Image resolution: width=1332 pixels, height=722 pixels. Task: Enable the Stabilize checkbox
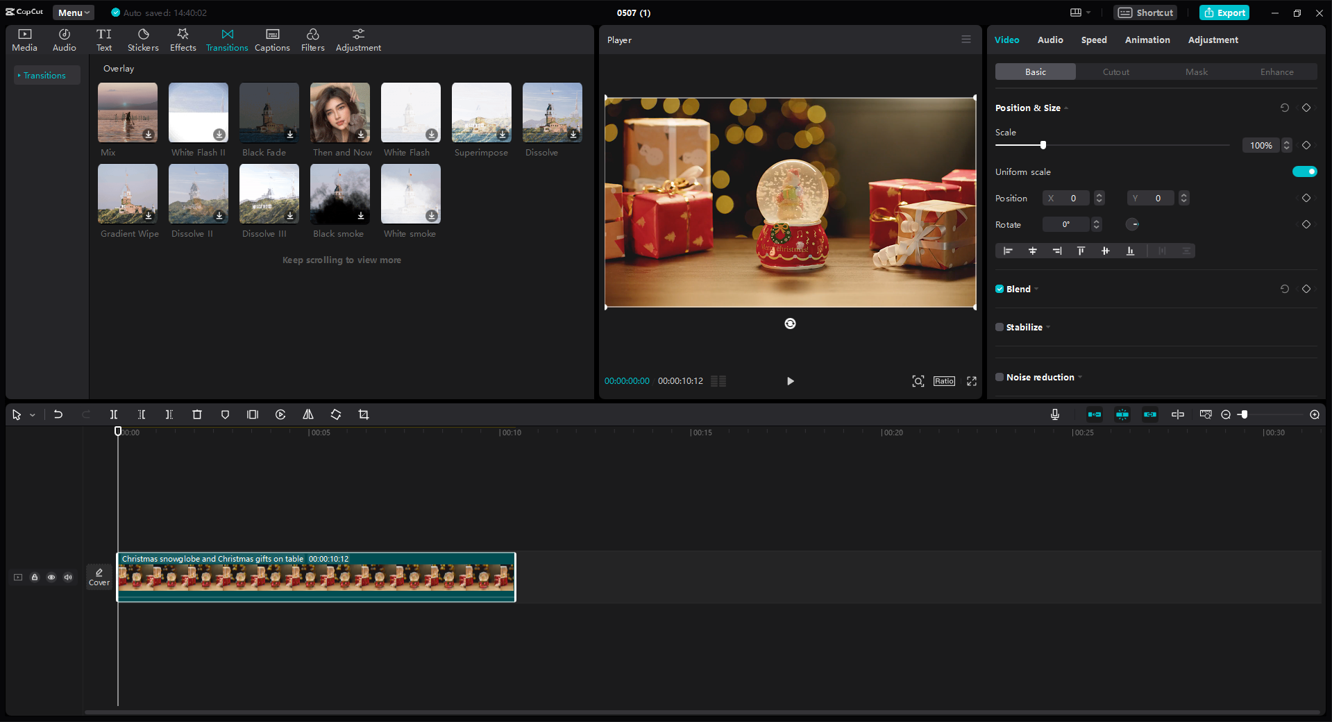(x=1000, y=327)
